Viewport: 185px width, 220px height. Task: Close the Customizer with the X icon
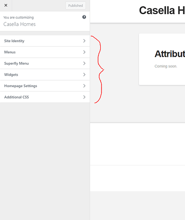6,5
